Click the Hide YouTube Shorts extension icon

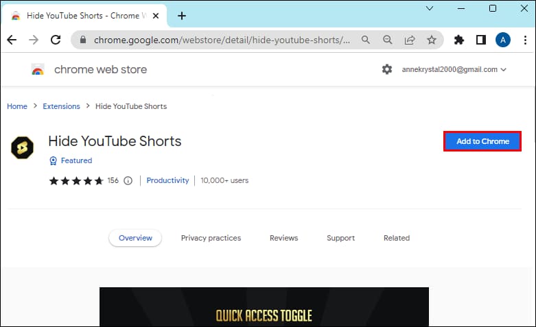pyautogui.click(x=22, y=147)
